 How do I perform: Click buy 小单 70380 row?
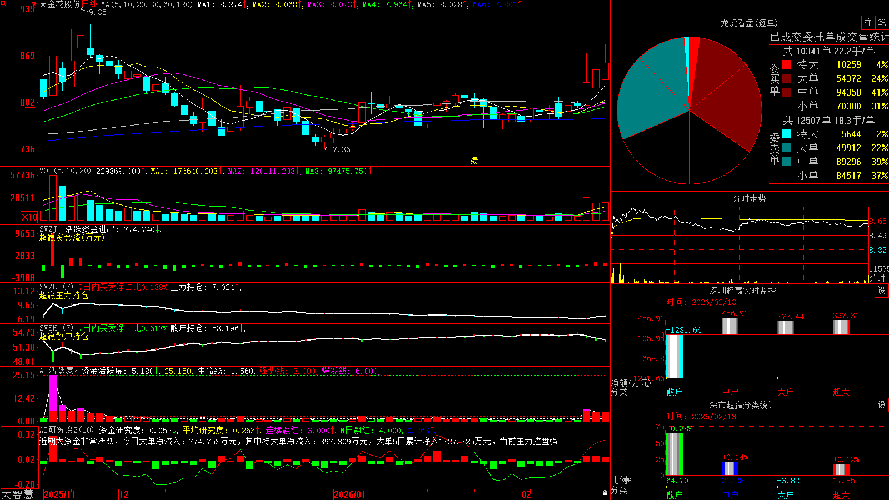click(836, 106)
